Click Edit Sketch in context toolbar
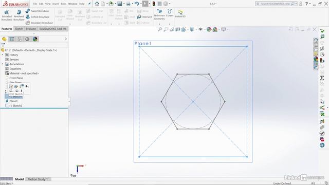Screen dimensions: 329x185 coord(11,86)
